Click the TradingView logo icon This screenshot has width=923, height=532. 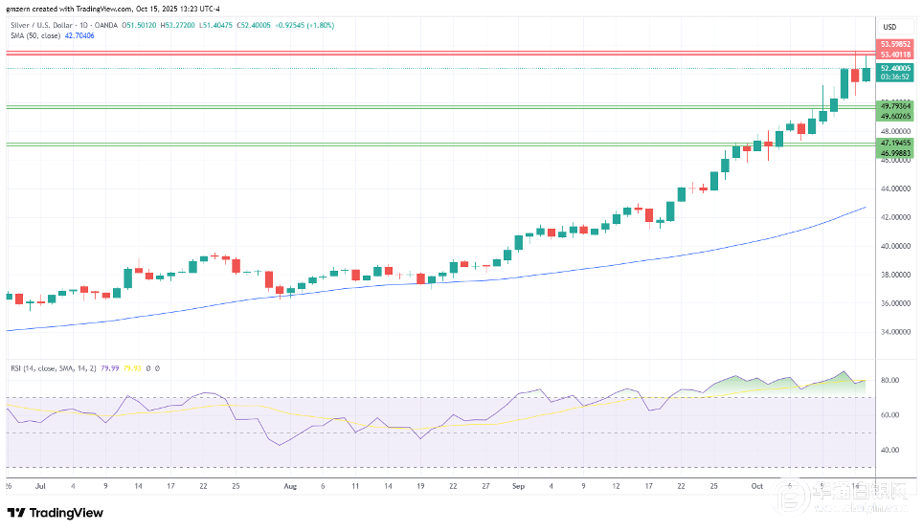pyautogui.click(x=16, y=513)
